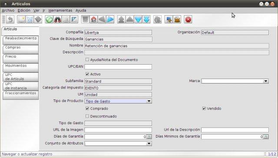Open the Ayuda menu
Screen dimensions: 278x158
pyautogui.click(x=81, y=10)
